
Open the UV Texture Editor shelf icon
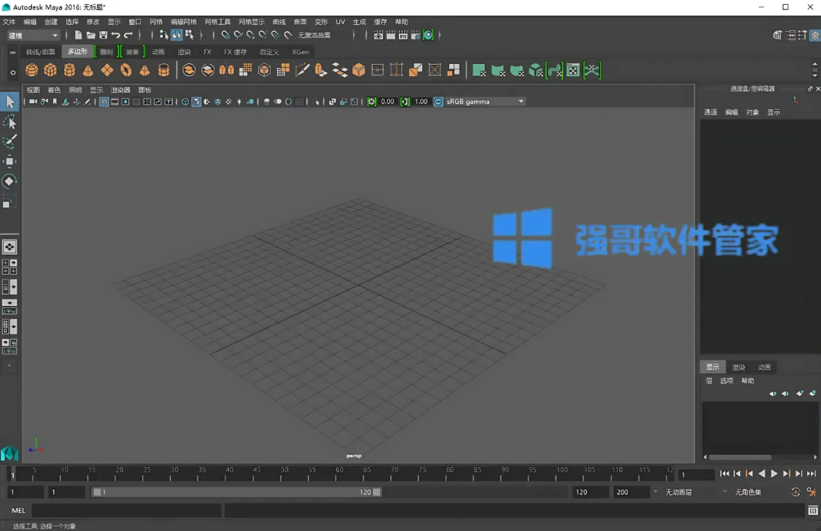point(573,70)
